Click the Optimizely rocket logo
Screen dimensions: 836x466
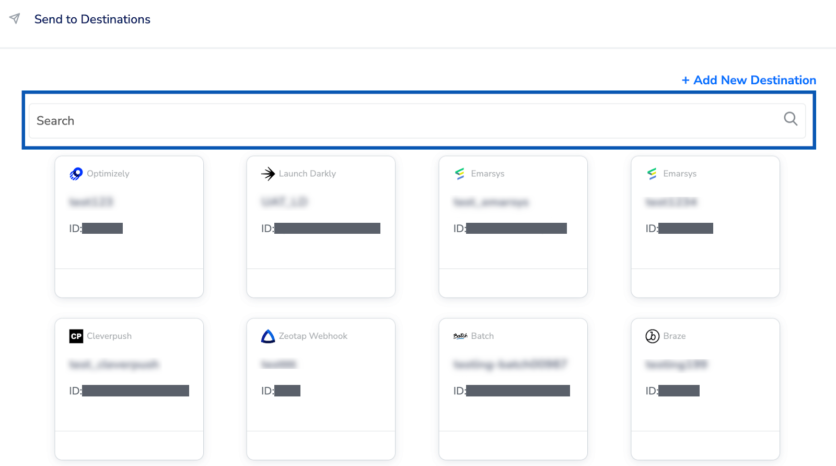76,174
